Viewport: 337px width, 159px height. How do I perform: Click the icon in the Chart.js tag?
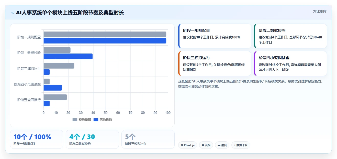[182, 145]
